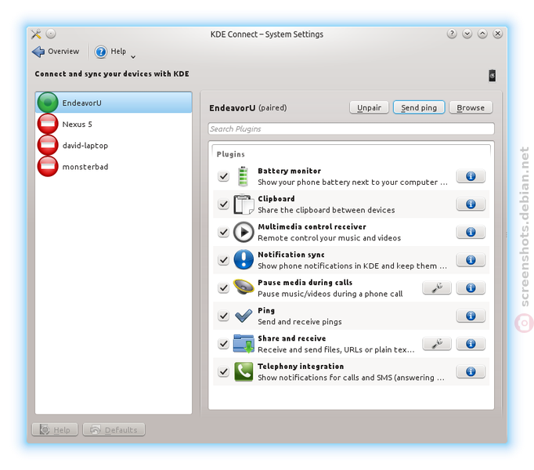Click the round title bar button beside tools icon

(x=51, y=34)
